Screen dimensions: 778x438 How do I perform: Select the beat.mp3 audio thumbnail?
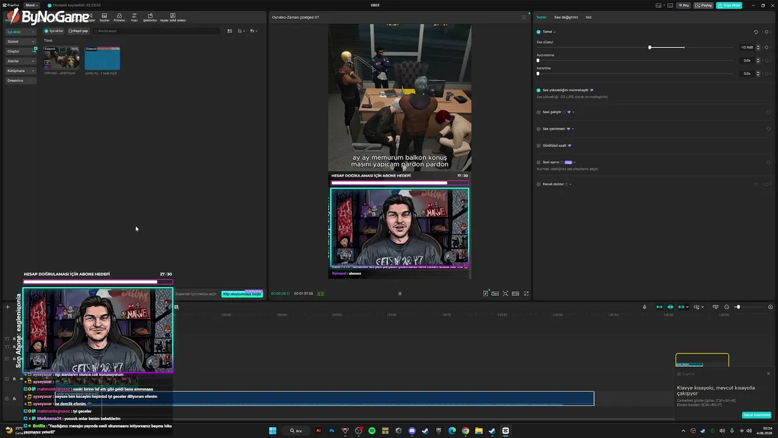(x=102, y=58)
